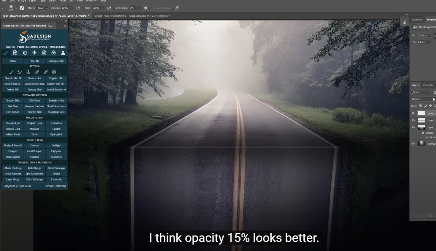Hide Layer 3 visibility eye
The width and height of the screenshot is (436, 251).
click(413, 113)
